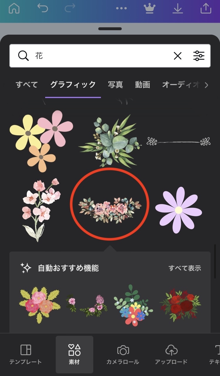This screenshot has height=376, width=220.
Task: Tap the すべて表示 link
Action: pyautogui.click(x=185, y=268)
